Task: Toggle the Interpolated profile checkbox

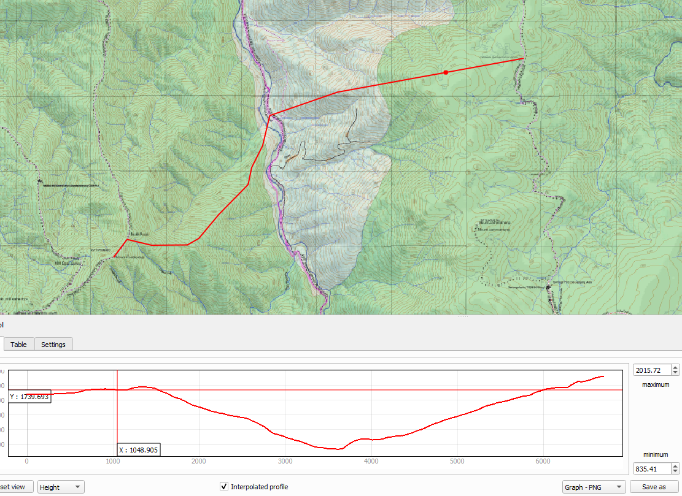Action: click(x=224, y=486)
